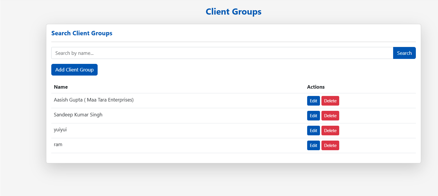
Task: Click the Client Groups page title
Action: click(x=233, y=12)
